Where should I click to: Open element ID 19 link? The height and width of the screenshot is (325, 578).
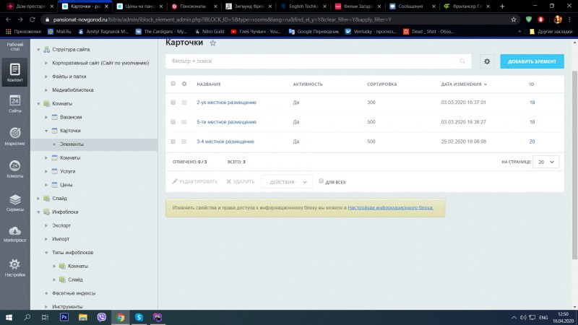(x=532, y=103)
